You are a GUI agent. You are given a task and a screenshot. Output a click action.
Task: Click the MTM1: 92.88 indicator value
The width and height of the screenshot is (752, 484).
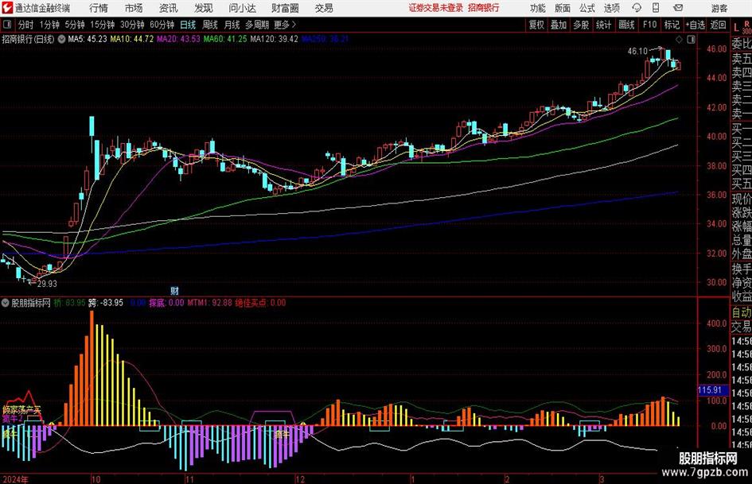click(209, 303)
